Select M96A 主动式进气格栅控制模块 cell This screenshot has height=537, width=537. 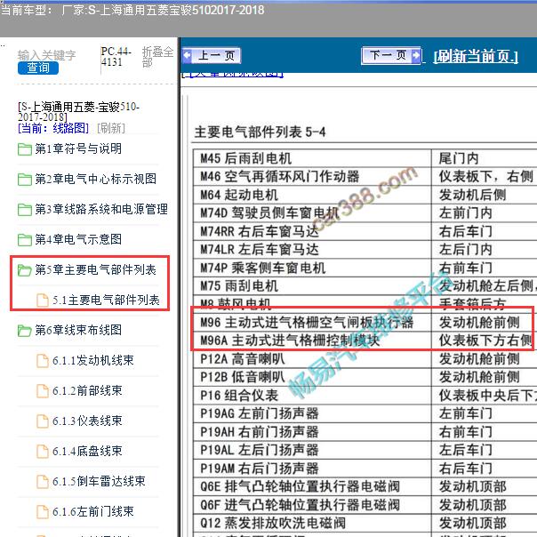(312, 341)
